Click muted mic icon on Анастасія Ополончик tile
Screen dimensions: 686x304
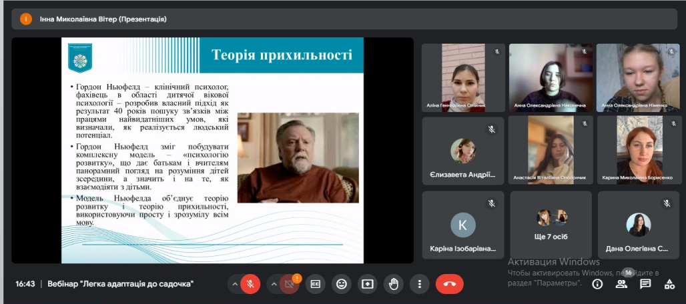[x=585, y=124]
